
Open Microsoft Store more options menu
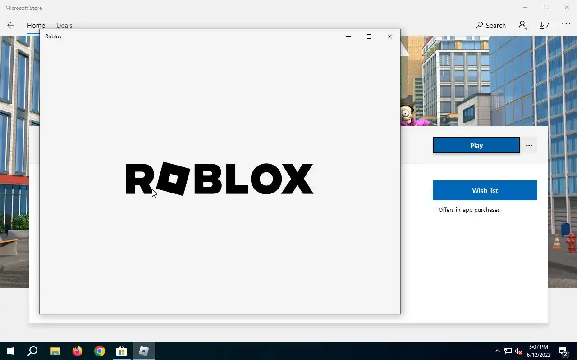coord(566,24)
